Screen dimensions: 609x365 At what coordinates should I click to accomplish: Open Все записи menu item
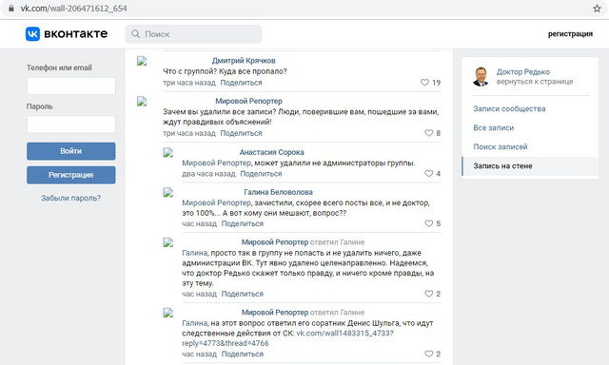[x=493, y=128]
